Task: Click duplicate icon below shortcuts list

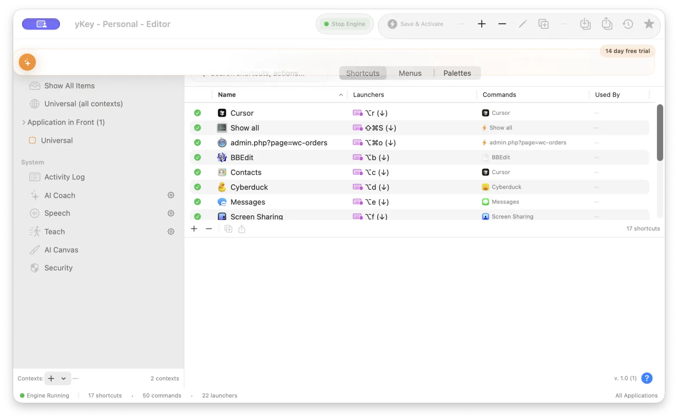Action: coord(228,229)
